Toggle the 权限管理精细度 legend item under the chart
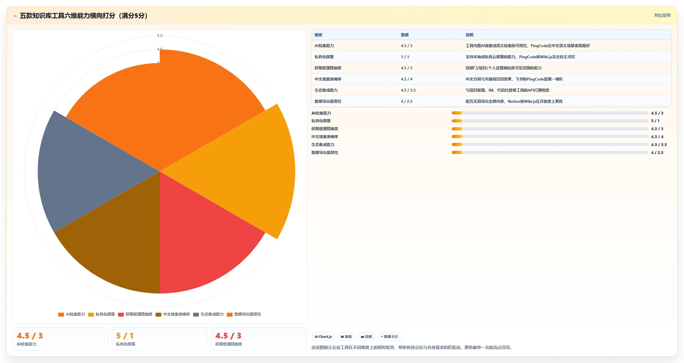 pos(135,314)
